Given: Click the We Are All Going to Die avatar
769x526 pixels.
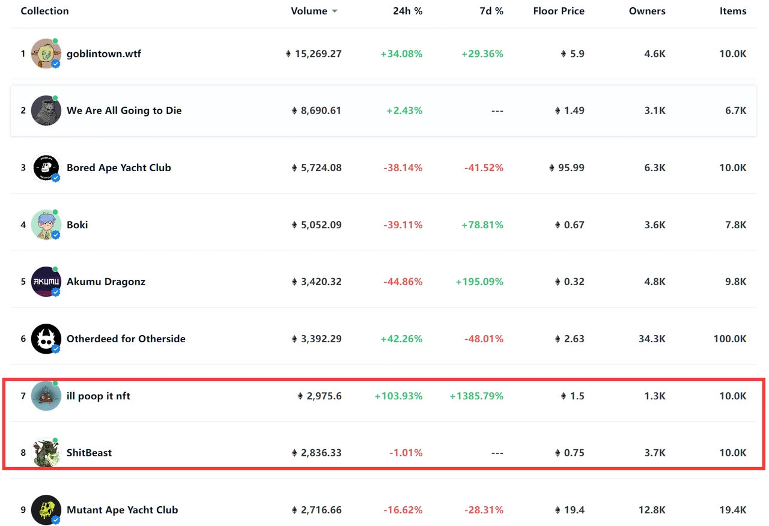Looking at the screenshot, I should [x=46, y=110].
